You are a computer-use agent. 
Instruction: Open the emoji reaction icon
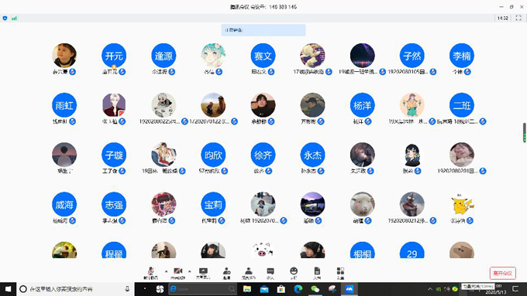[x=294, y=273]
